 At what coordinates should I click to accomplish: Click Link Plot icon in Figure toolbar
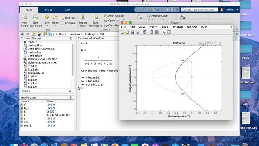pyautogui.click(x=144, y=32)
